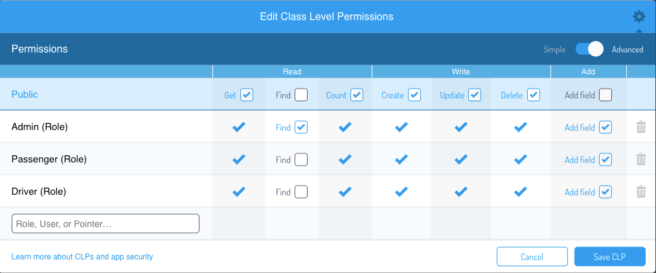
Task: Click the Driver role trash icon
Action: 641,192
